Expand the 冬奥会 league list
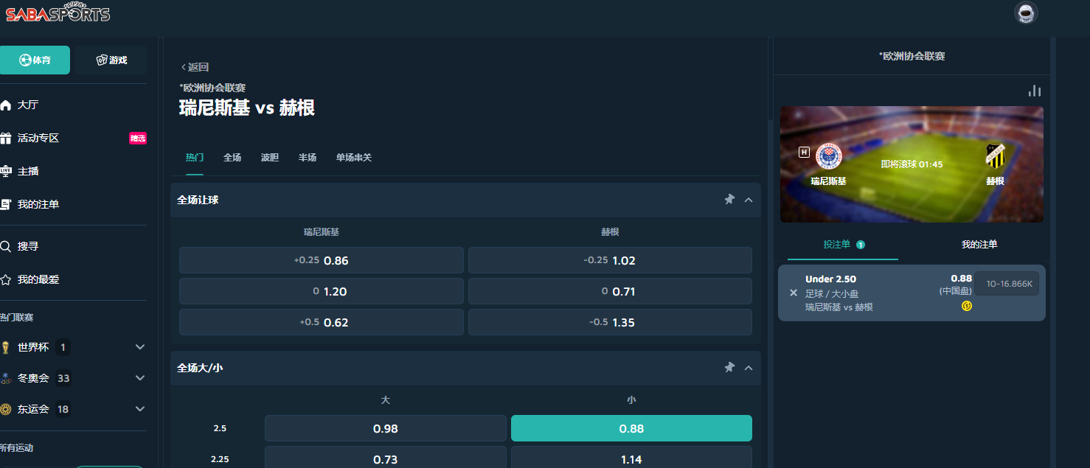 pos(140,378)
